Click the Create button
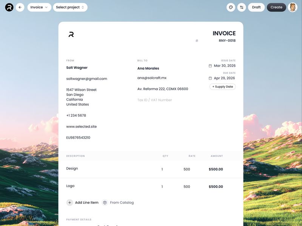The image size is (302, 226). click(276, 7)
